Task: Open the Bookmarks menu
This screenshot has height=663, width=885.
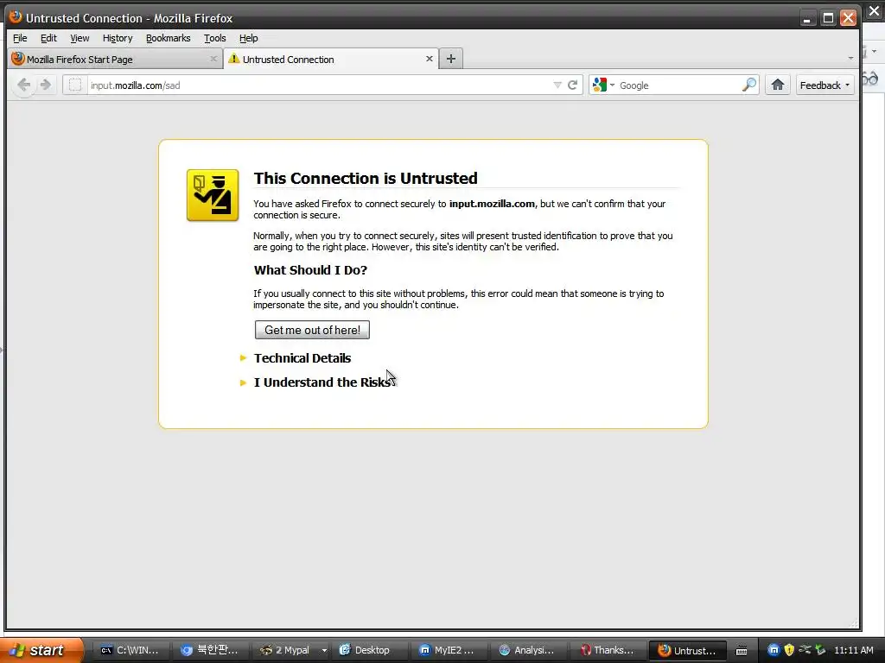Action: [169, 38]
